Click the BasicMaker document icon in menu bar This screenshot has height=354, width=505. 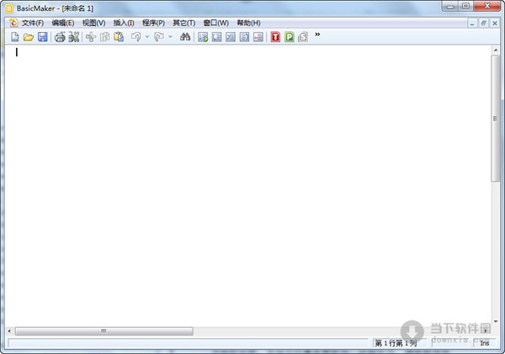pos(13,23)
